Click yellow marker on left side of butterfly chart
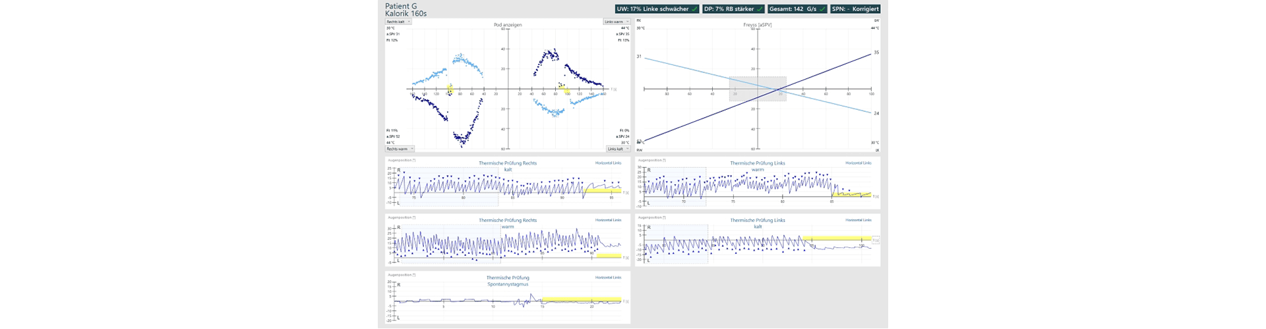This screenshot has width=1266, height=329. (x=450, y=89)
